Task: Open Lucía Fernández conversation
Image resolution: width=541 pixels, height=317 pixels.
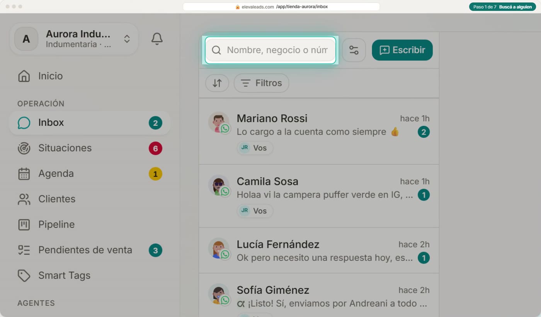Action: [319, 251]
